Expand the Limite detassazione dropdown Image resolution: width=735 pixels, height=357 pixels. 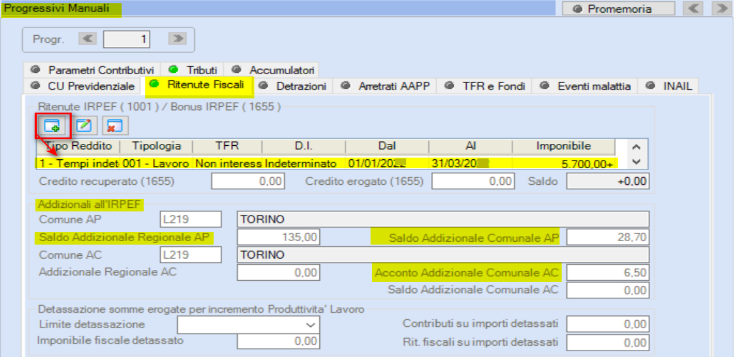coord(310,325)
